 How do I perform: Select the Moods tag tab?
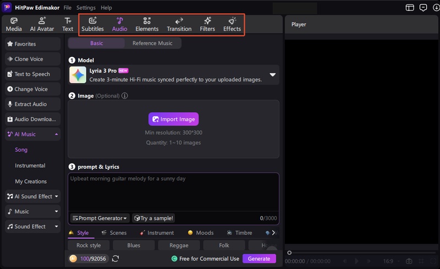[201, 233]
